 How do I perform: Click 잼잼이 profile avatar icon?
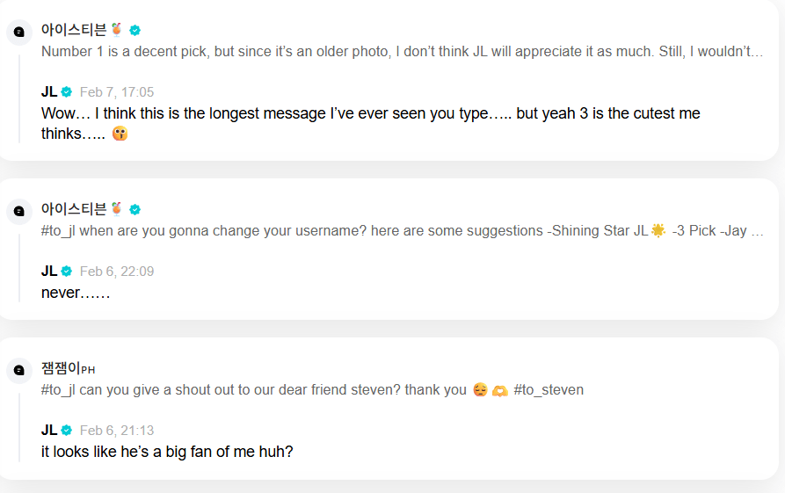coord(19,371)
